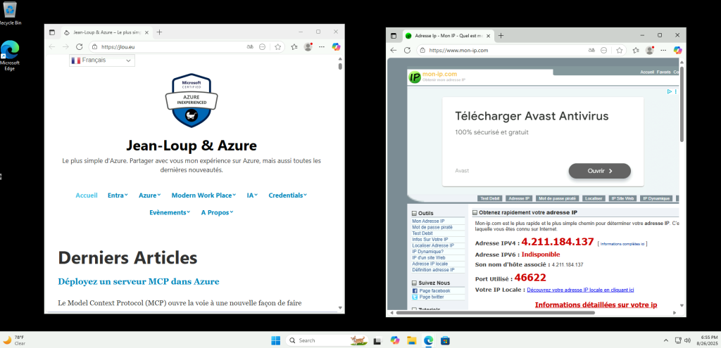Open profile avatar in jlou.eu window
721x348 pixels.
308,47
